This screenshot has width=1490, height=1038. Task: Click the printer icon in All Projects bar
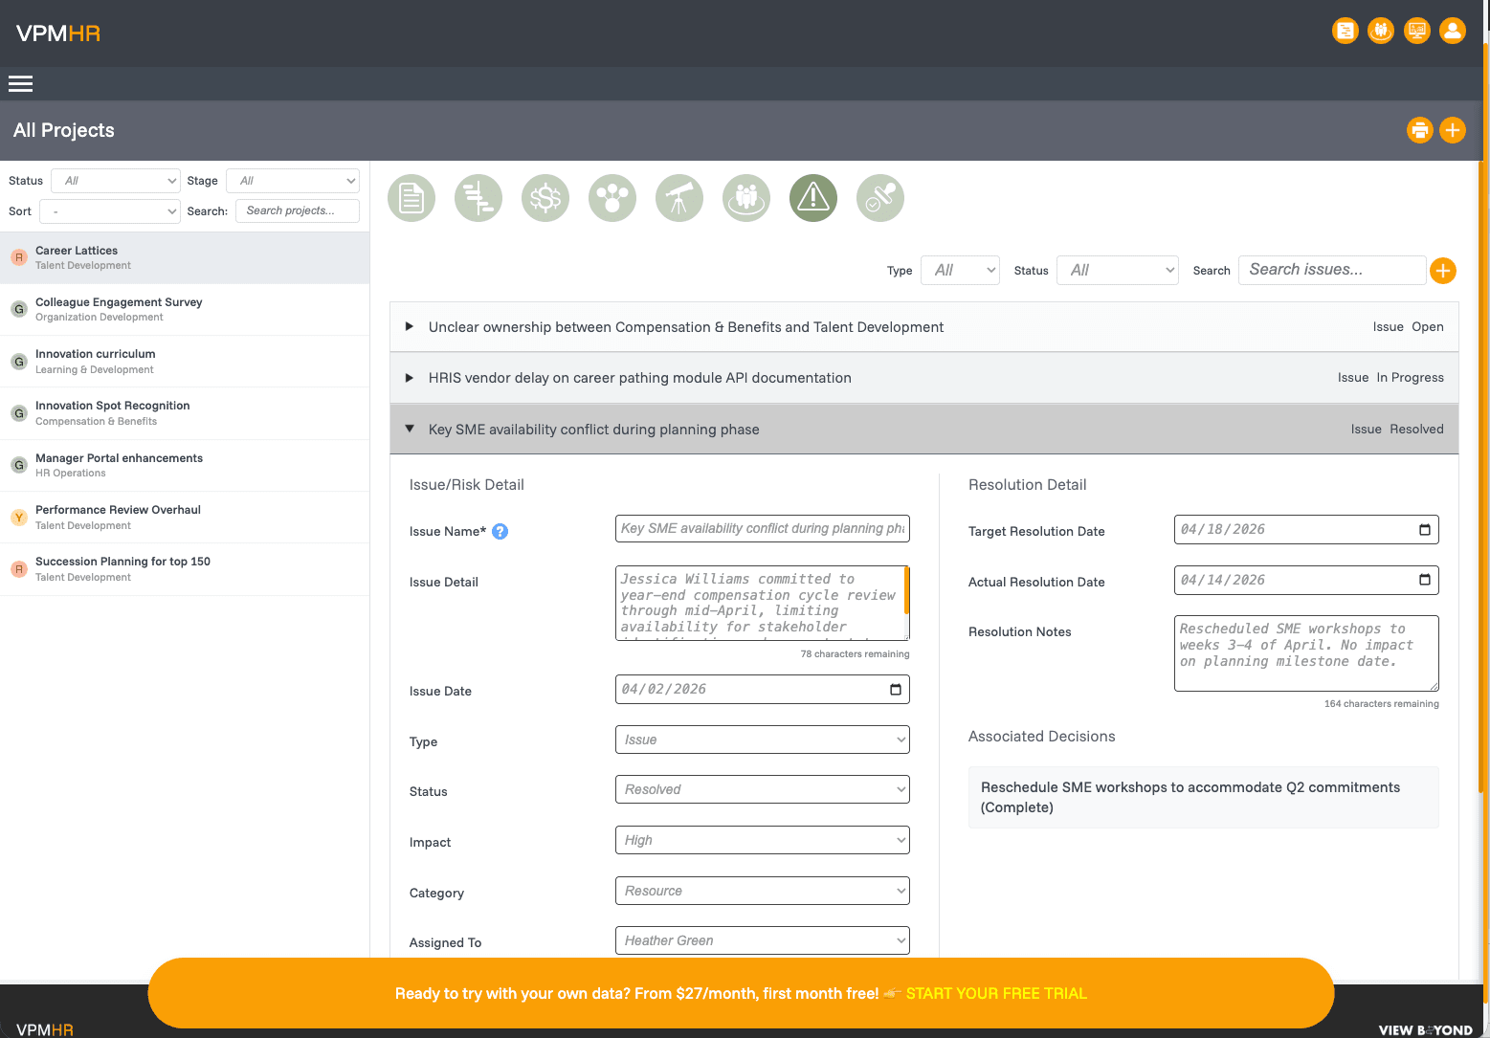click(x=1419, y=130)
